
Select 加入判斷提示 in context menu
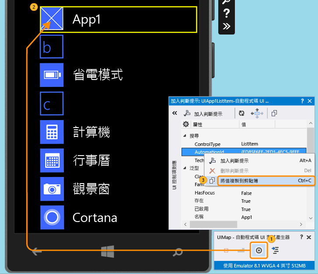click(260, 161)
